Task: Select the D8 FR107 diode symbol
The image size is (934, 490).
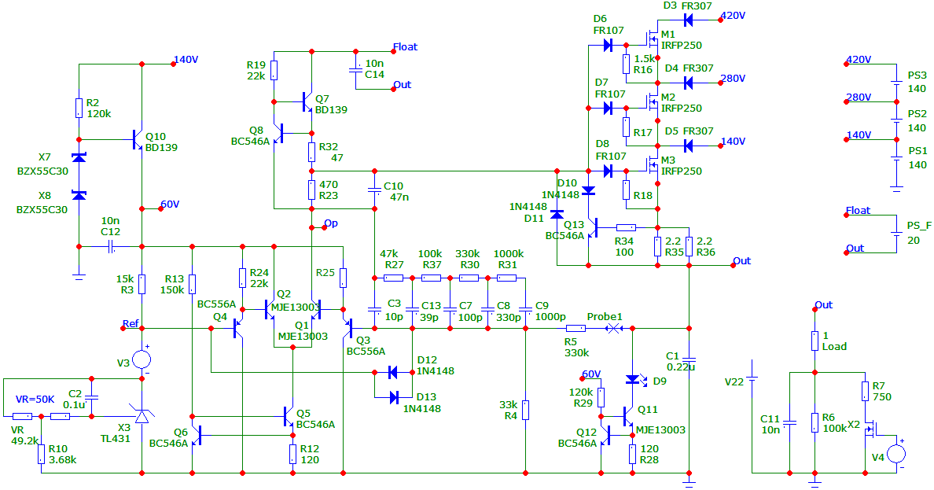Action: (x=608, y=171)
